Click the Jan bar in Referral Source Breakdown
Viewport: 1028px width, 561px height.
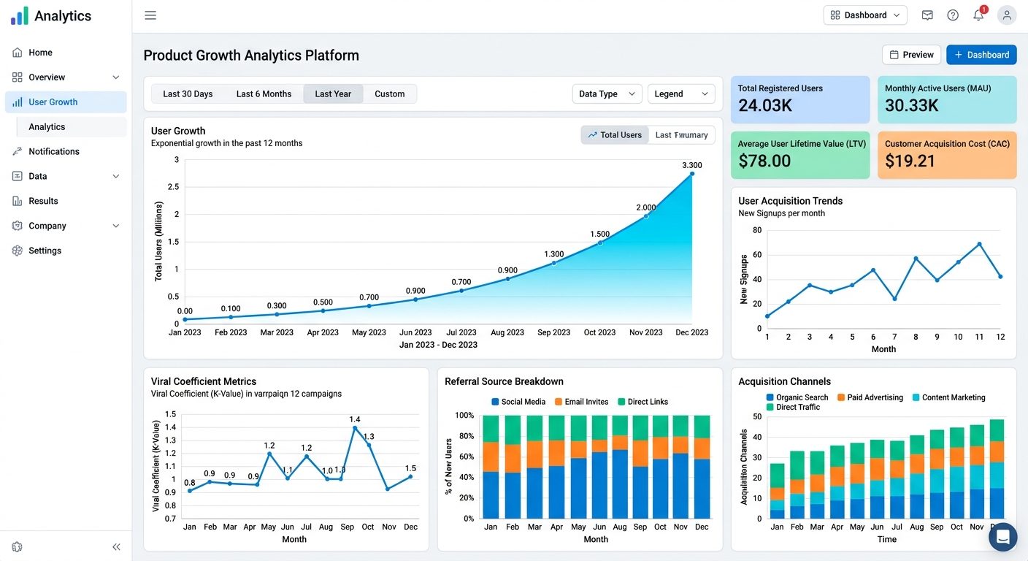[x=491, y=467]
